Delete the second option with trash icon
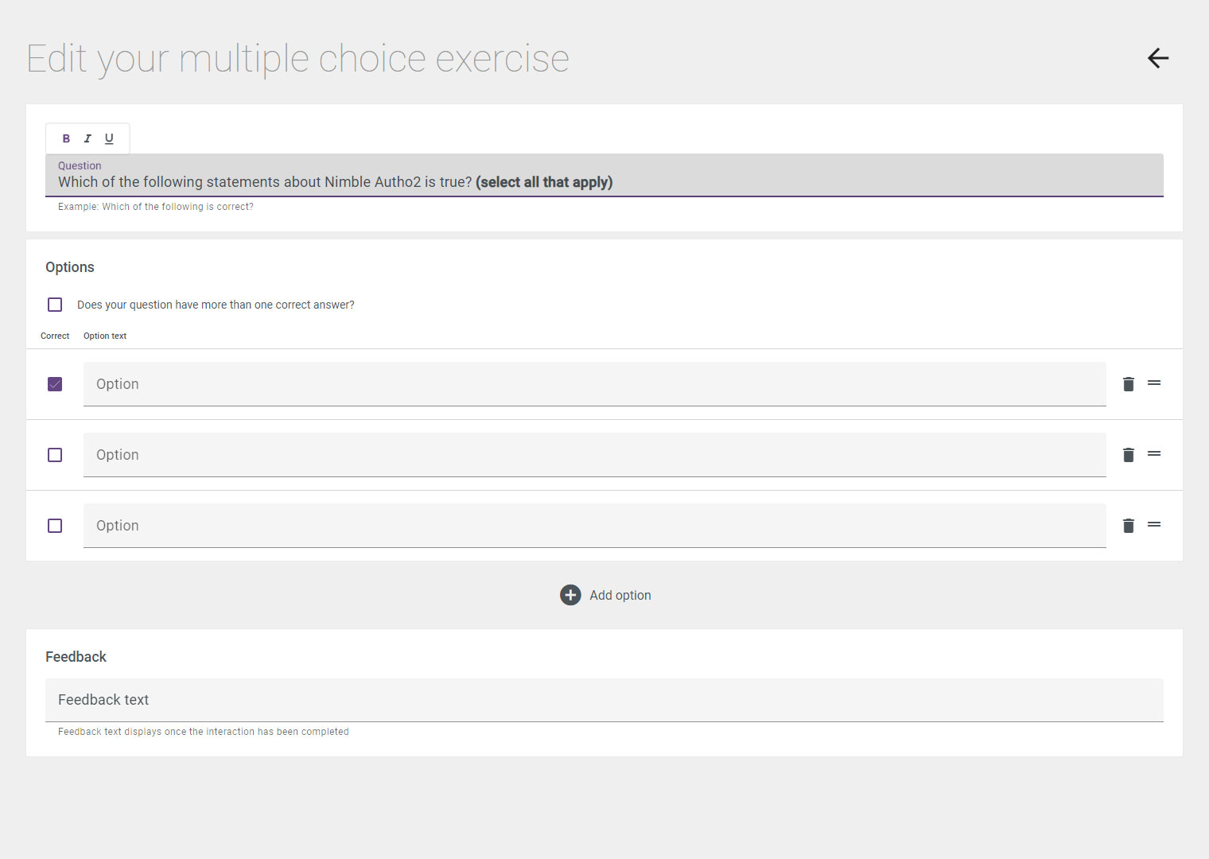 [x=1128, y=455]
